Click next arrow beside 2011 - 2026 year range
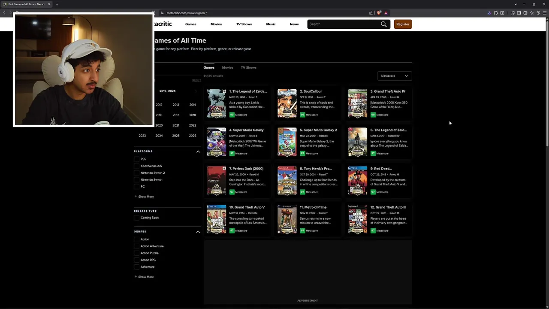This screenshot has height=309, width=549. coord(196,91)
